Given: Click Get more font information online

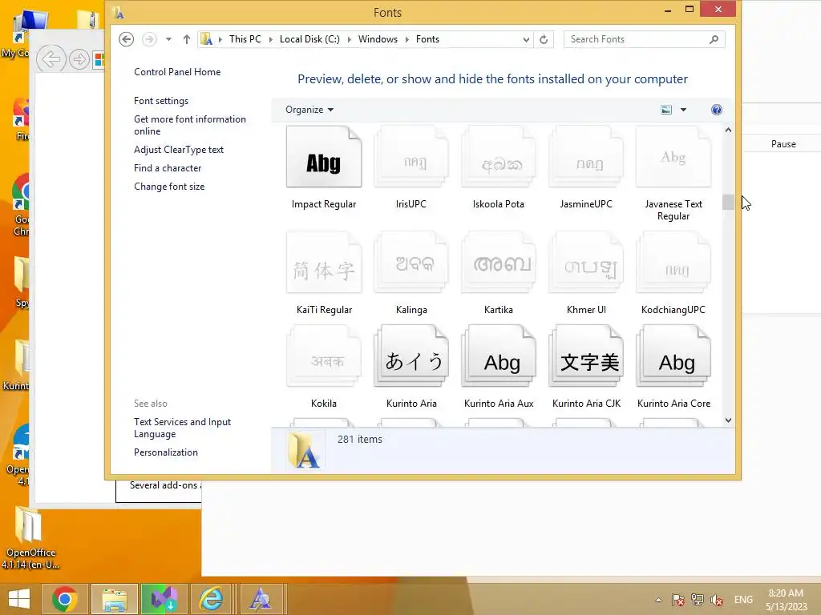Looking at the screenshot, I should 189,125.
